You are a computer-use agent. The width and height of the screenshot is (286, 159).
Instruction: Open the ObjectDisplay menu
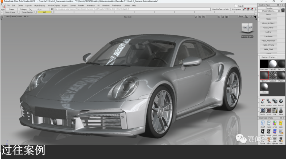click(40, 6)
